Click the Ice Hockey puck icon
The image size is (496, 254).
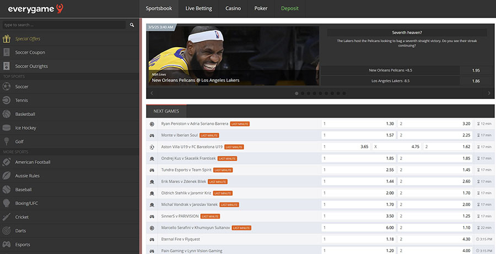[x=6, y=128]
